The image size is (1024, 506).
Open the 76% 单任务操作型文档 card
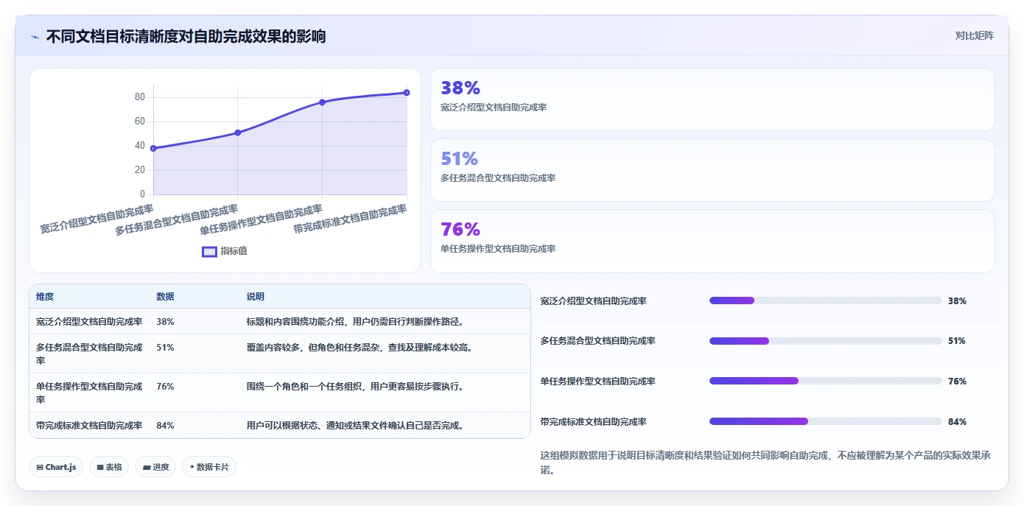[x=712, y=241]
